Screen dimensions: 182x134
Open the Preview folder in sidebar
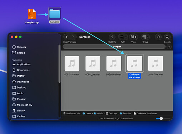point(19,99)
